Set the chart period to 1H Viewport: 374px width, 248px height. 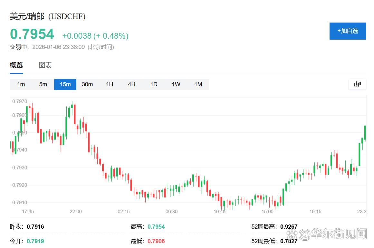(110, 84)
